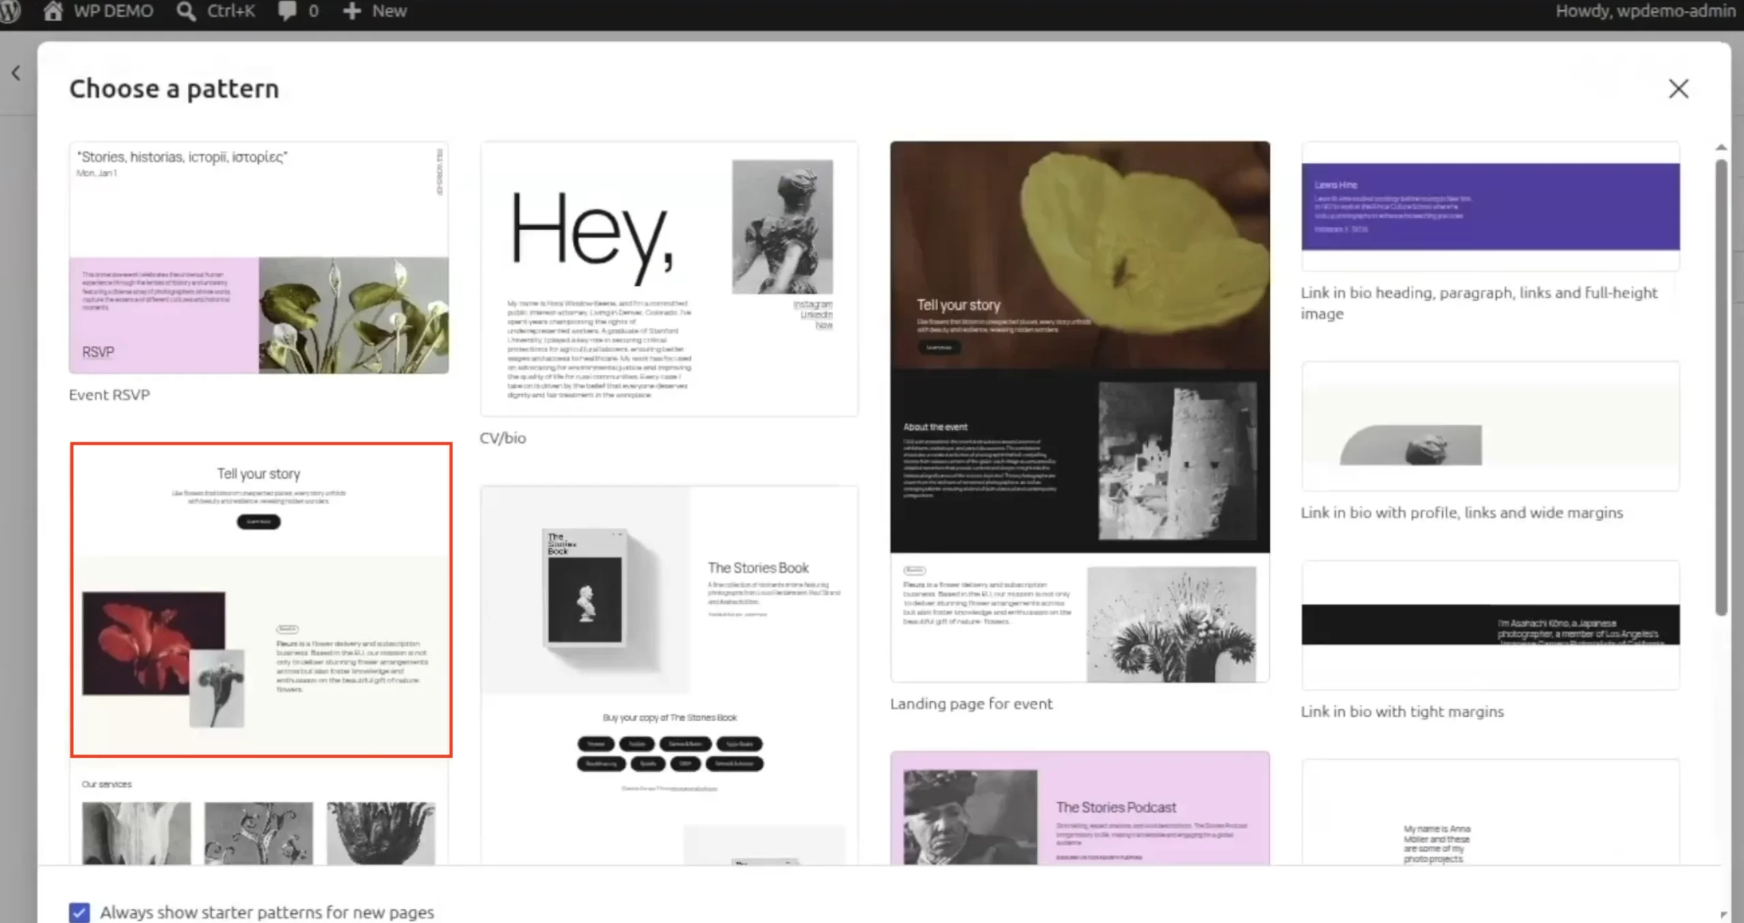This screenshot has height=923, width=1744.
Task: Click the plus New icon
Action: coord(352,11)
